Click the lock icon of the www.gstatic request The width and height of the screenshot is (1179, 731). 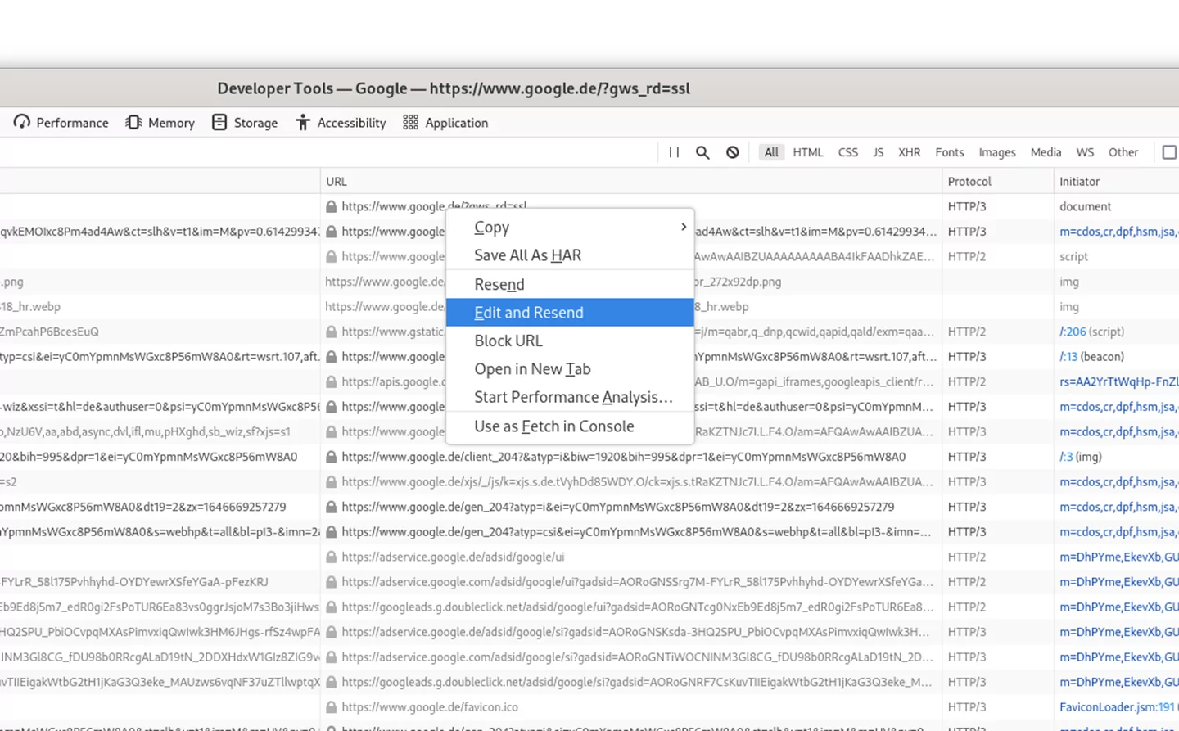[x=332, y=332]
